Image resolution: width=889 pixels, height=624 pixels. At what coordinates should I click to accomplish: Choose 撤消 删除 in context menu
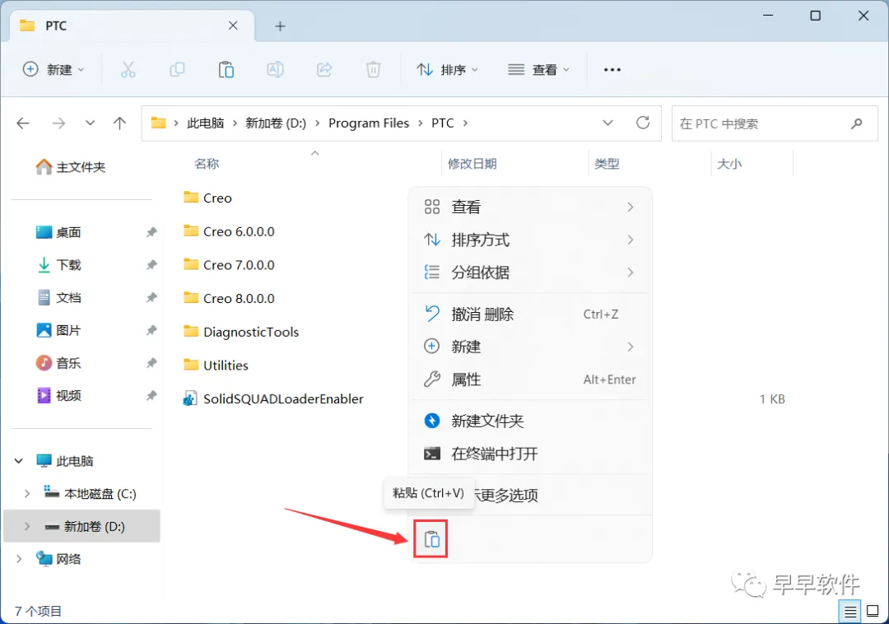point(529,314)
